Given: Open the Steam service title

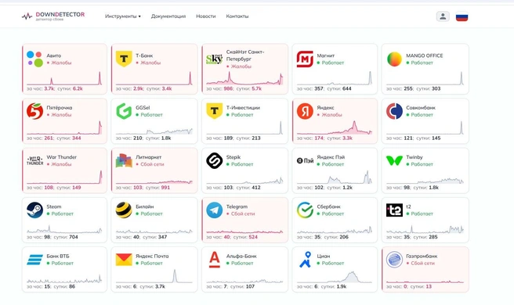Looking at the screenshot, I should [54, 206].
